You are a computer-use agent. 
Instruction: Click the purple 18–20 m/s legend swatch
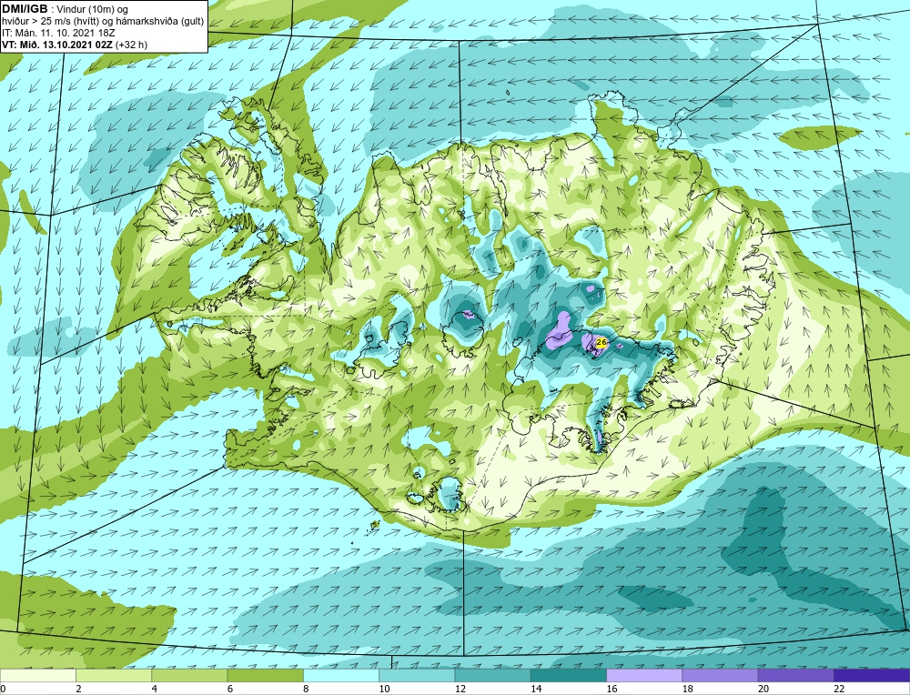[720, 676]
